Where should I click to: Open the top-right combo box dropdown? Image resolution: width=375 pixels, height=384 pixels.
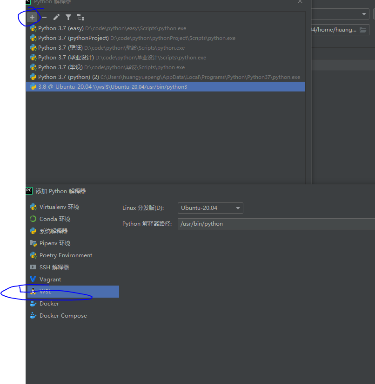364,13
